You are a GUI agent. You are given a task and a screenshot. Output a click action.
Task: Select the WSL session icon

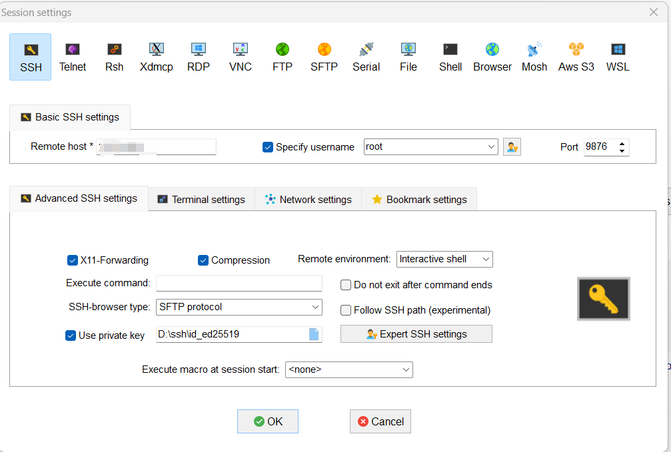click(x=617, y=57)
